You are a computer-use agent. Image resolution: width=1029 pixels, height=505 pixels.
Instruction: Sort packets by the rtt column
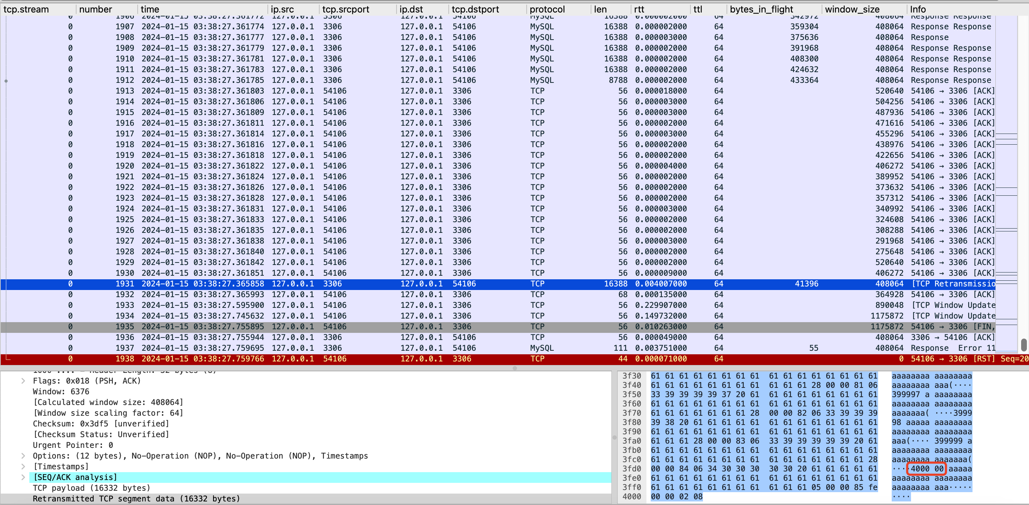coord(639,9)
